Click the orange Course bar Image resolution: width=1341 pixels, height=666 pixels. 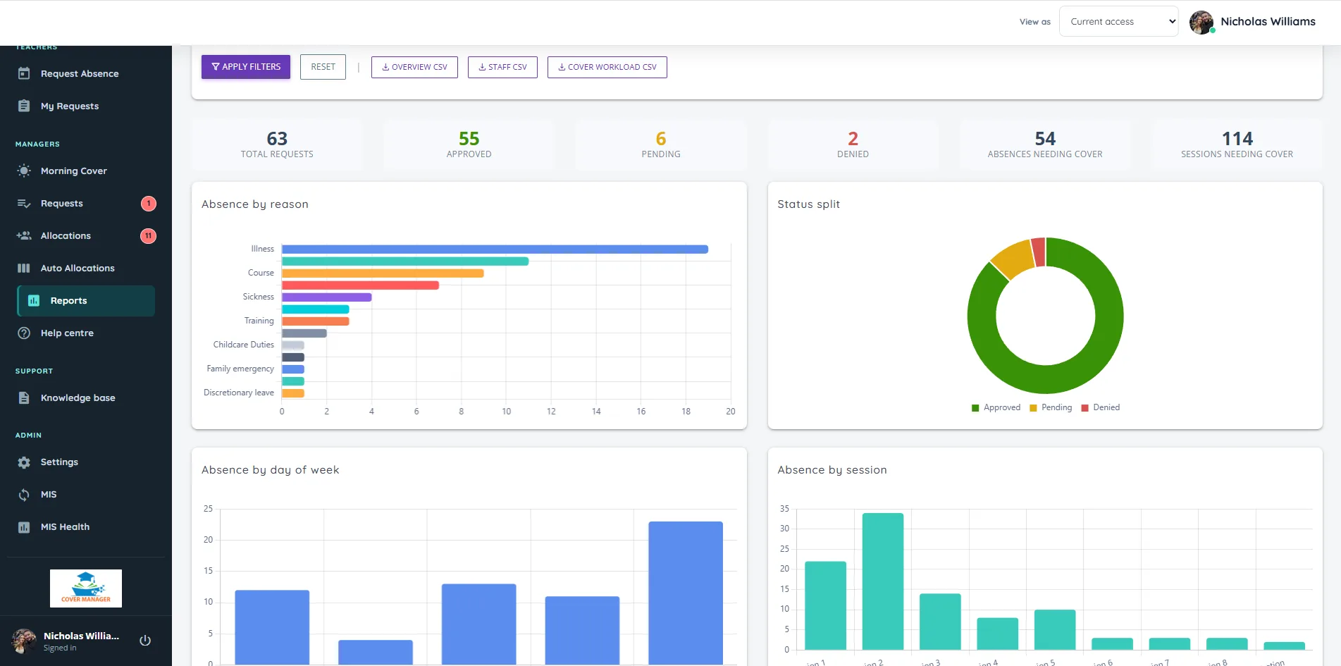tap(383, 273)
